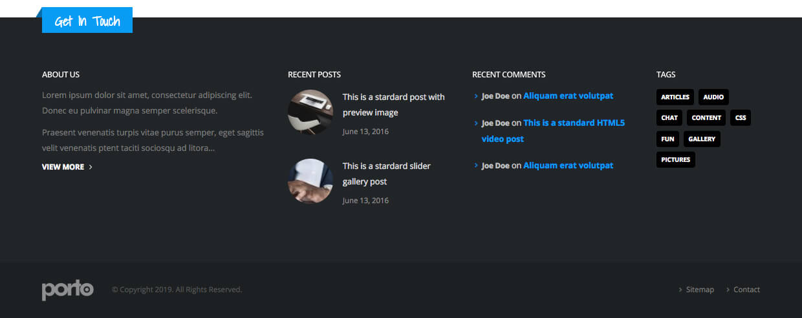Open the slider gallery post thumbnail
Viewport: 802px width, 318px height.
pyautogui.click(x=310, y=181)
